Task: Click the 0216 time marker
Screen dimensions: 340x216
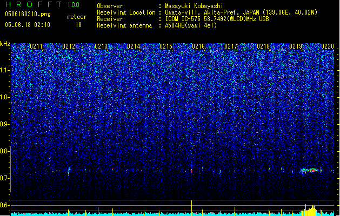Action: point(198,46)
